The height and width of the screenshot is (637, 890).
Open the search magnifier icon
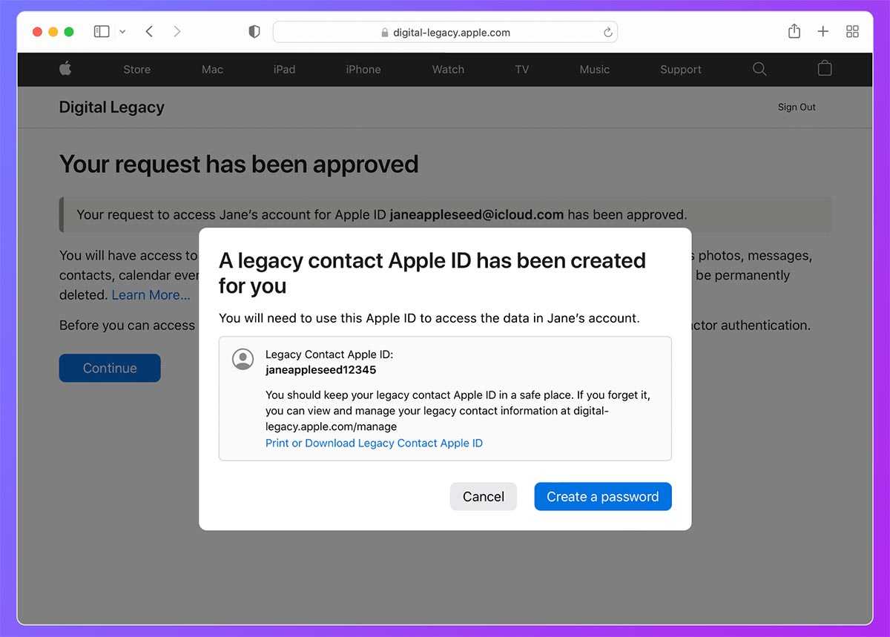point(759,69)
